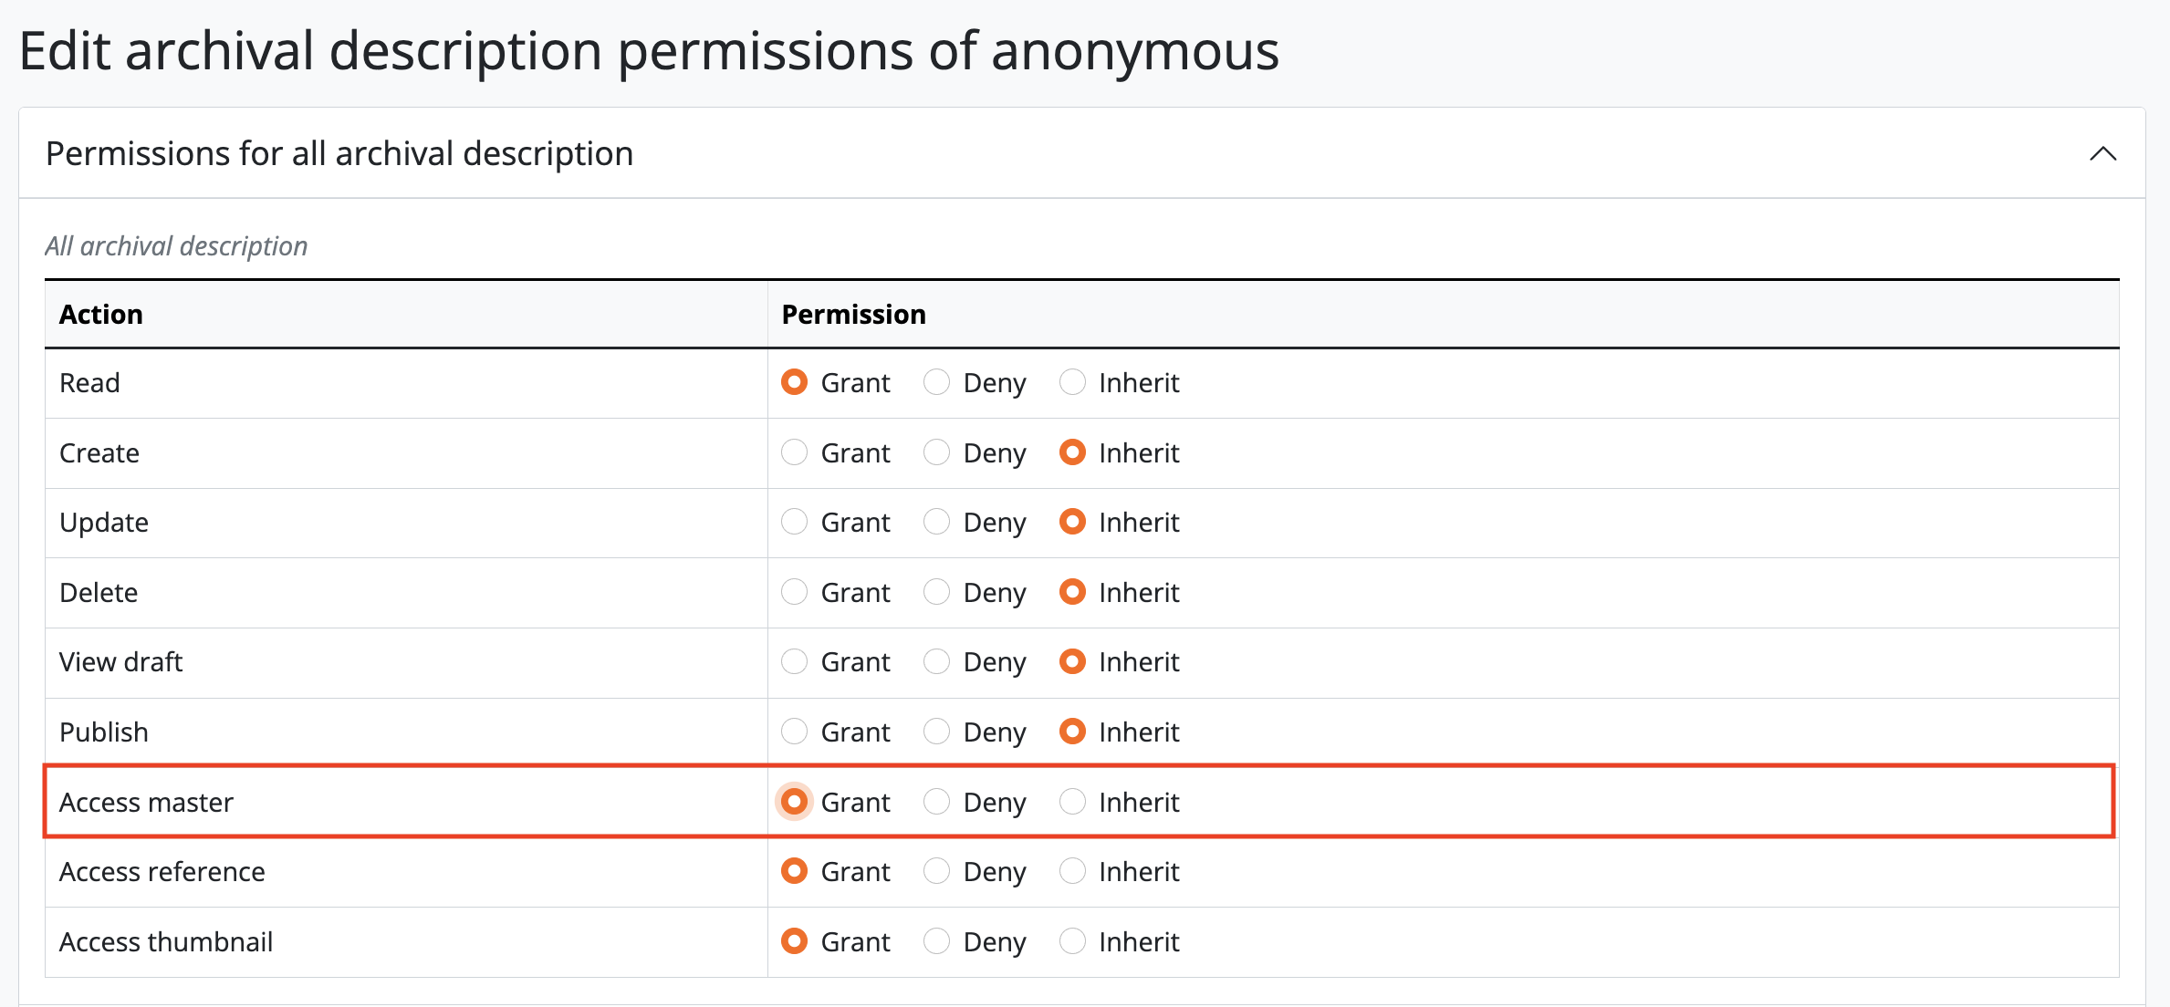Deny the Access reference permission
This screenshot has width=2170, height=1007.
click(936, 871)
